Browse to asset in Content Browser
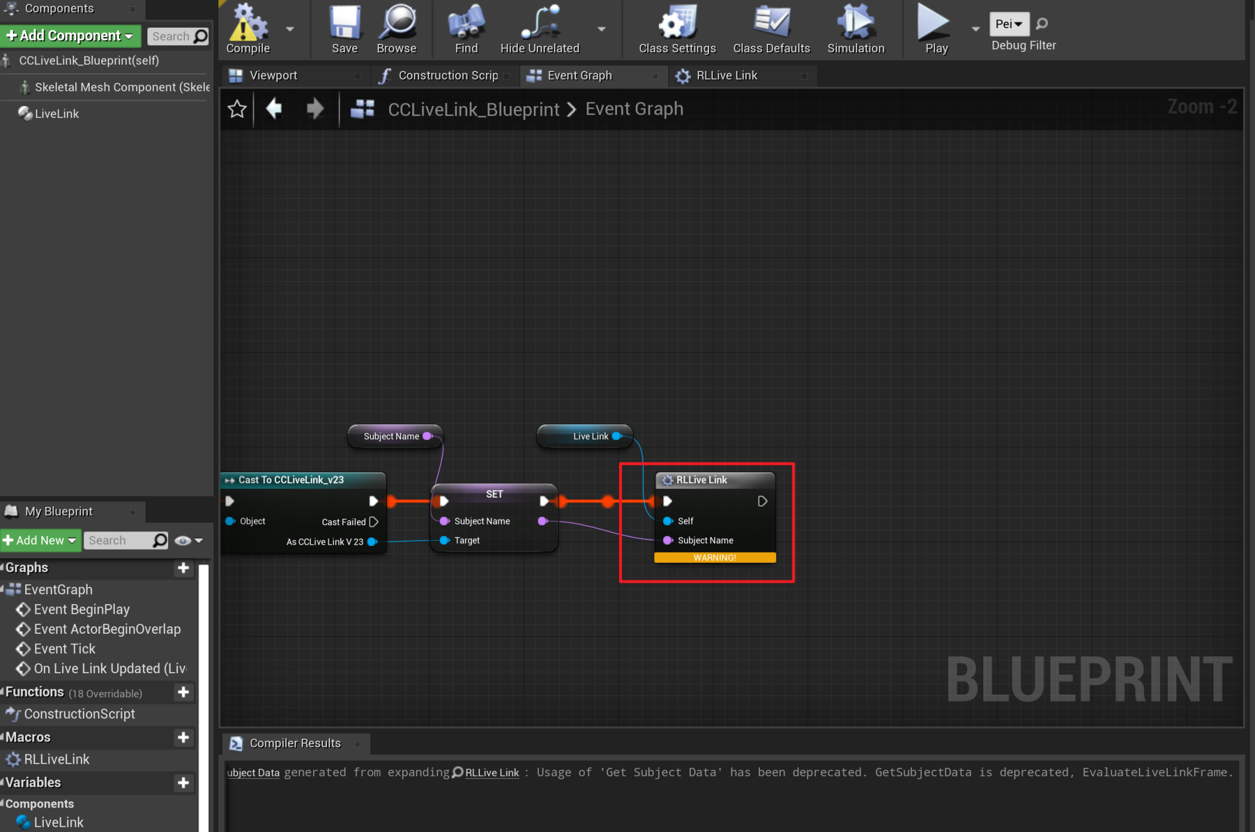Image resolution: width=1255 pixels, height=832 pixels. (397, 29)
